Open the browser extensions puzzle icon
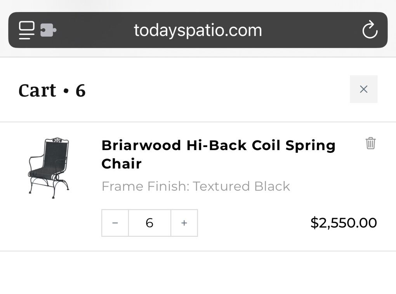Image resolution: width=396 pixels, height=294 pixels. coord(48,30)
